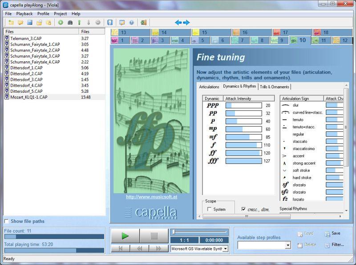Click the green move up arrow icon
The image size is (356, 265).
79,23
